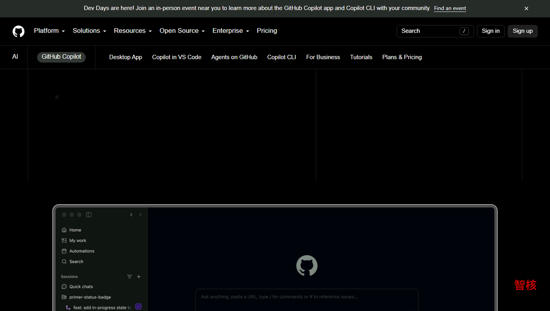Viewport: 550px width, 311px height.
Task: Open the 'Find an event' link
Action: 450,8
